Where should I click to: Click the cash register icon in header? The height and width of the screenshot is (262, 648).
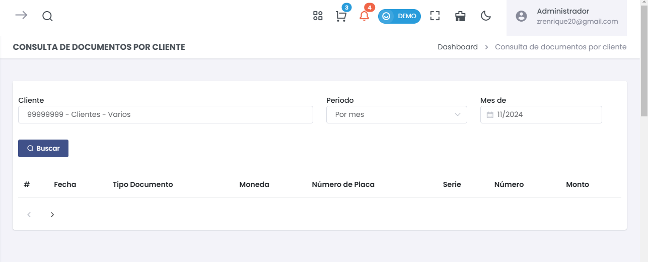point(460,16)
